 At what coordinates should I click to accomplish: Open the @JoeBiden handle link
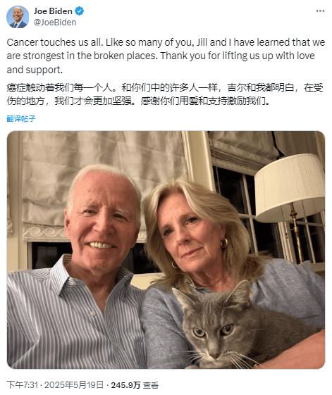point(55,23)
